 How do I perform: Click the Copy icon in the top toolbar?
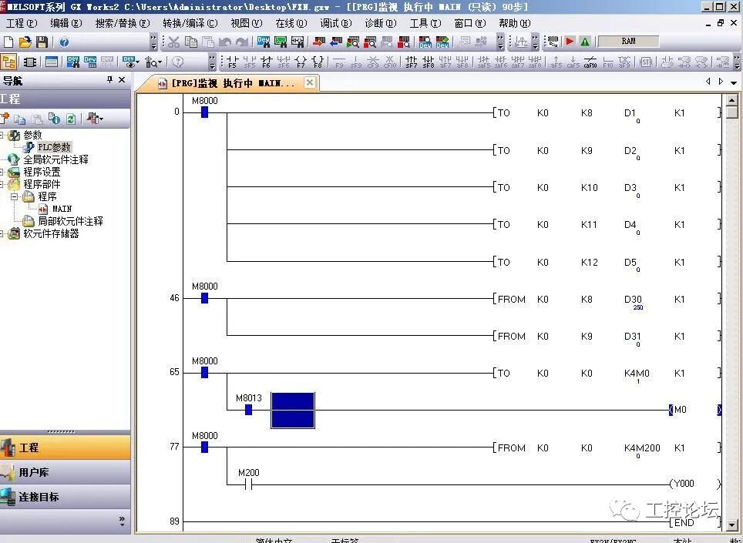[x=191, y=42]
